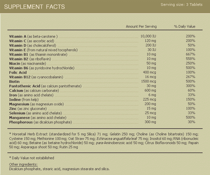This screenshot has width=210, height=175.
Task: Select the 'Folic Acid' row label
Action: pyautogui.click(x=18, y=73)
